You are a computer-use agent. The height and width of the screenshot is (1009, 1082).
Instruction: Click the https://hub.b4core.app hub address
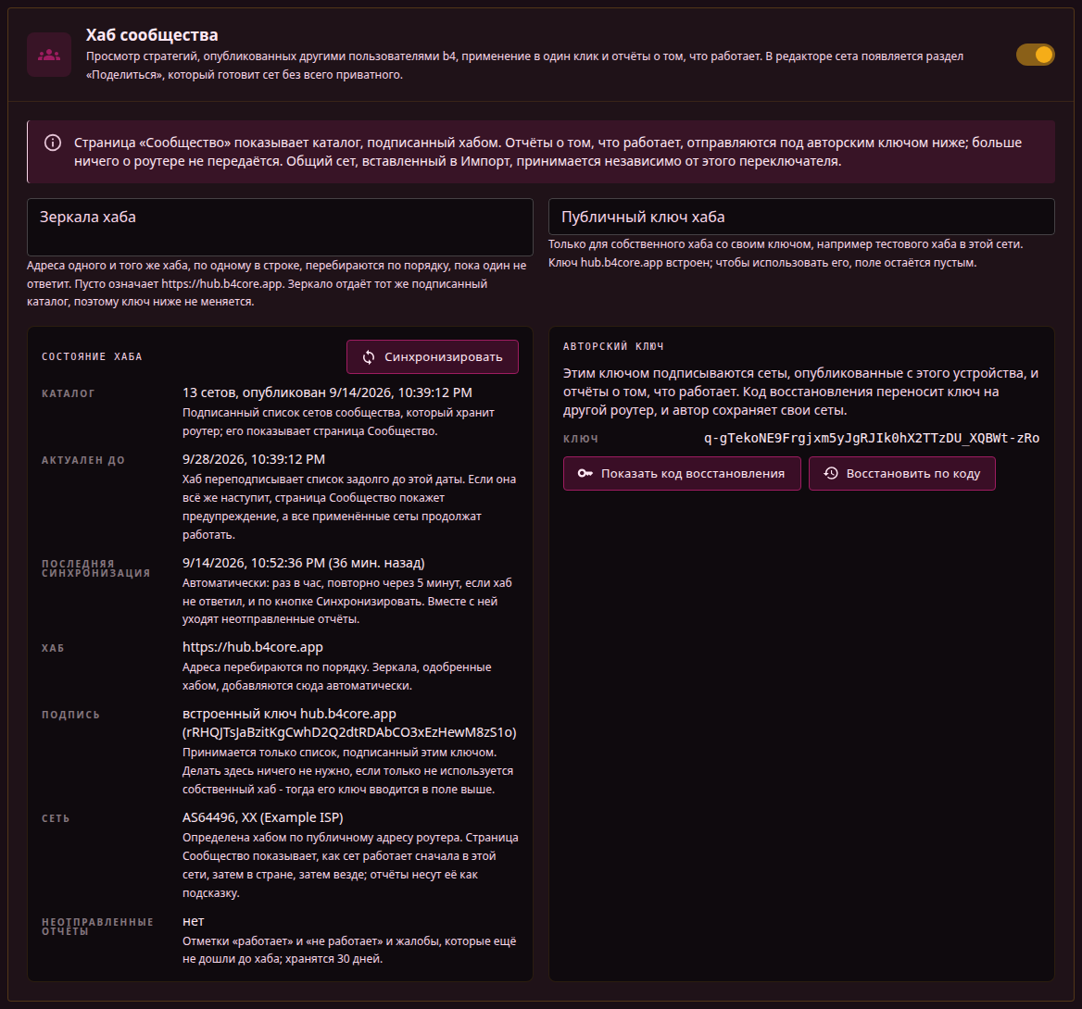[253, 647]
